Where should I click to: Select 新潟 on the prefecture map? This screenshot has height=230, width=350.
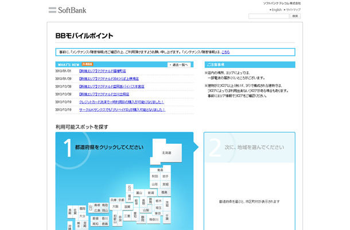pos(151,193)
